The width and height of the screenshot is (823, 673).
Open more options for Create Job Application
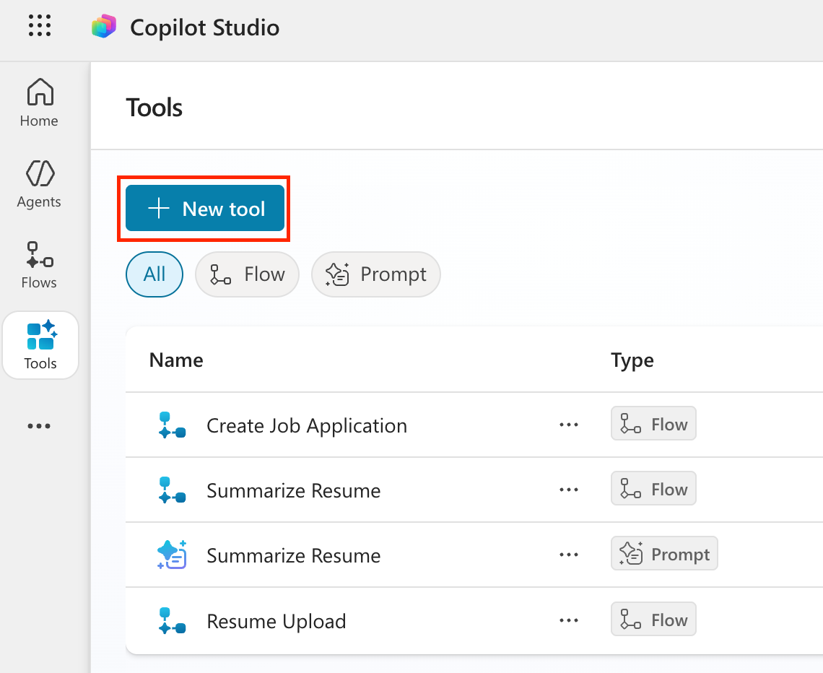coord(569,425)
